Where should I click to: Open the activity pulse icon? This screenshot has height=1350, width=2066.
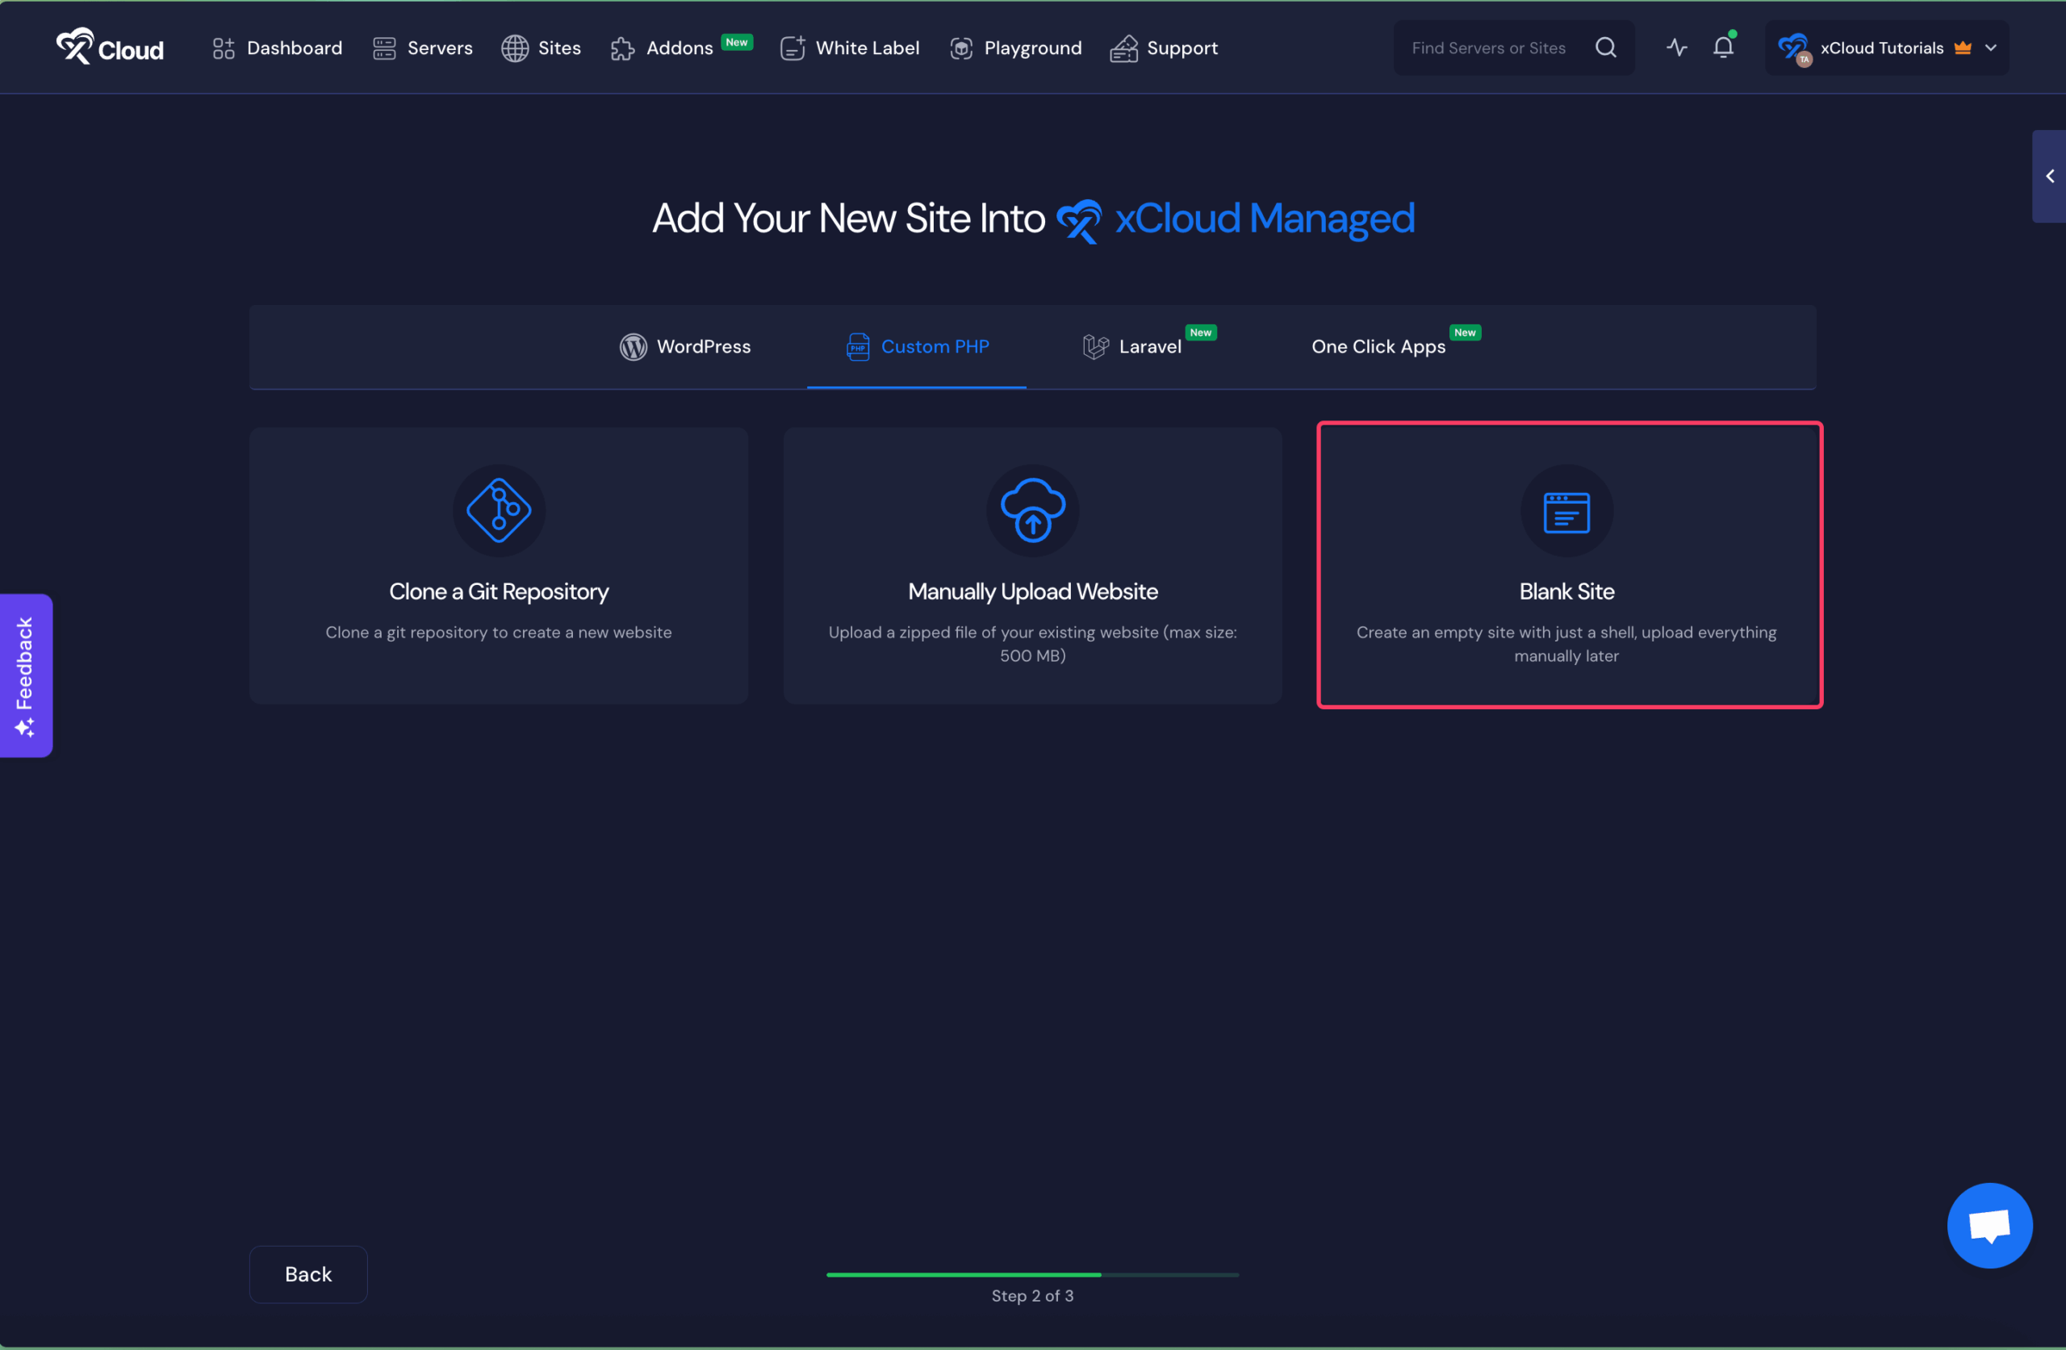coord(1676,48)
